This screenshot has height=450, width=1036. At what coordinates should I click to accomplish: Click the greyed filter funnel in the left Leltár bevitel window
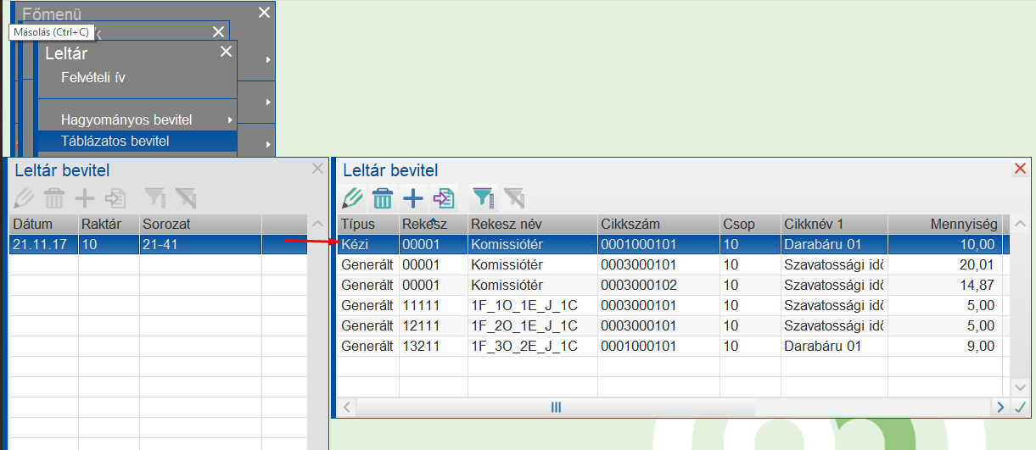(x=154, y=198)
